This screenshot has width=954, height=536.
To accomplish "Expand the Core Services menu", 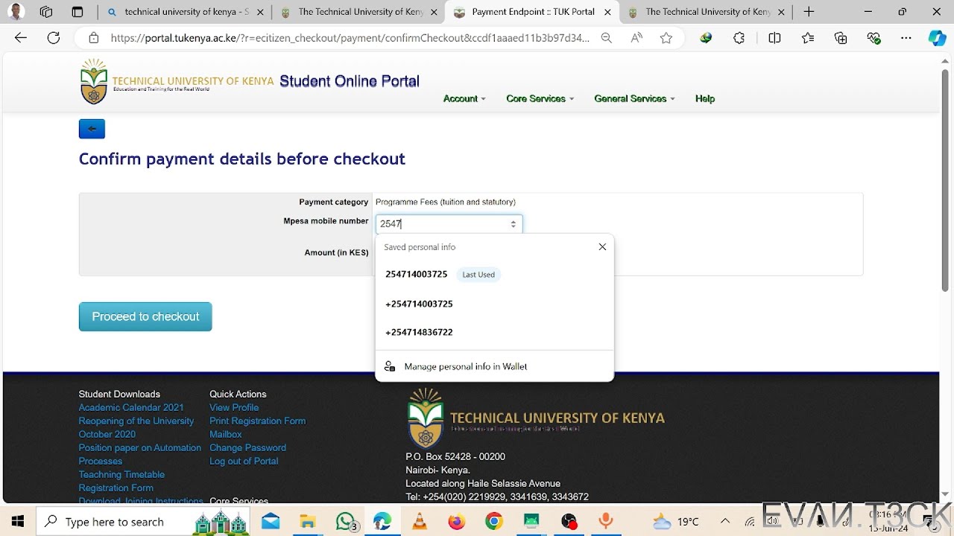I will click(540, 98).
